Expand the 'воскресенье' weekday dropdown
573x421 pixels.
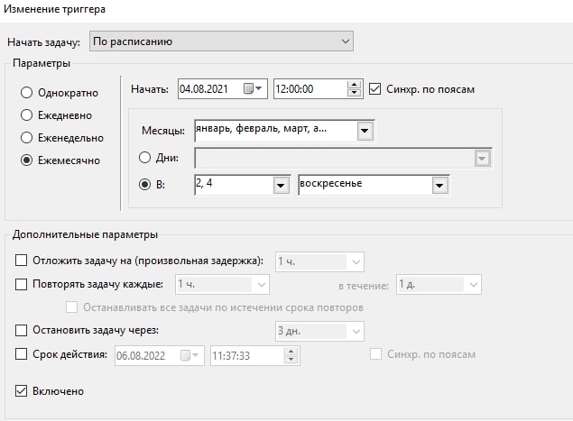tap(439, 185)
